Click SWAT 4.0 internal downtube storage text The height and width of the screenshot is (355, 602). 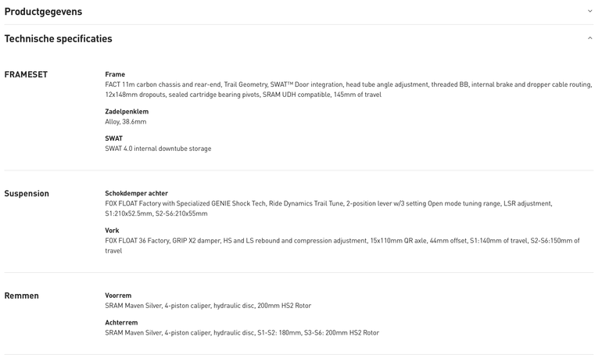[158, 149]
